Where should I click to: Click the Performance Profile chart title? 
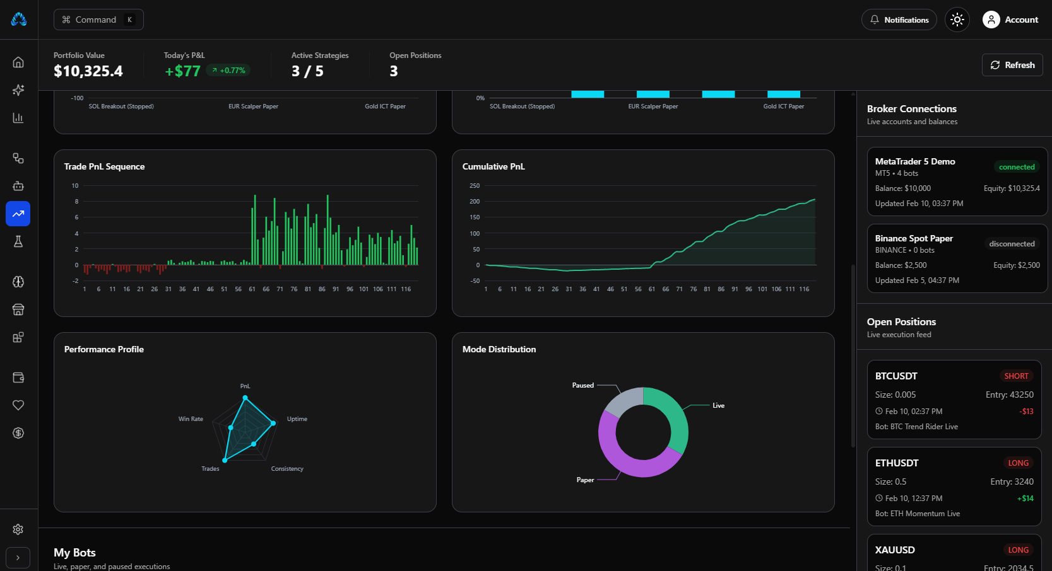pyautogui.click(x=104, y=349)
